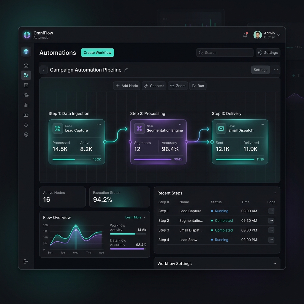The width and height of the screenshot is (304, 304).
Task: Open the calendar icon in sidebar
Action: (x=26, y=85)
